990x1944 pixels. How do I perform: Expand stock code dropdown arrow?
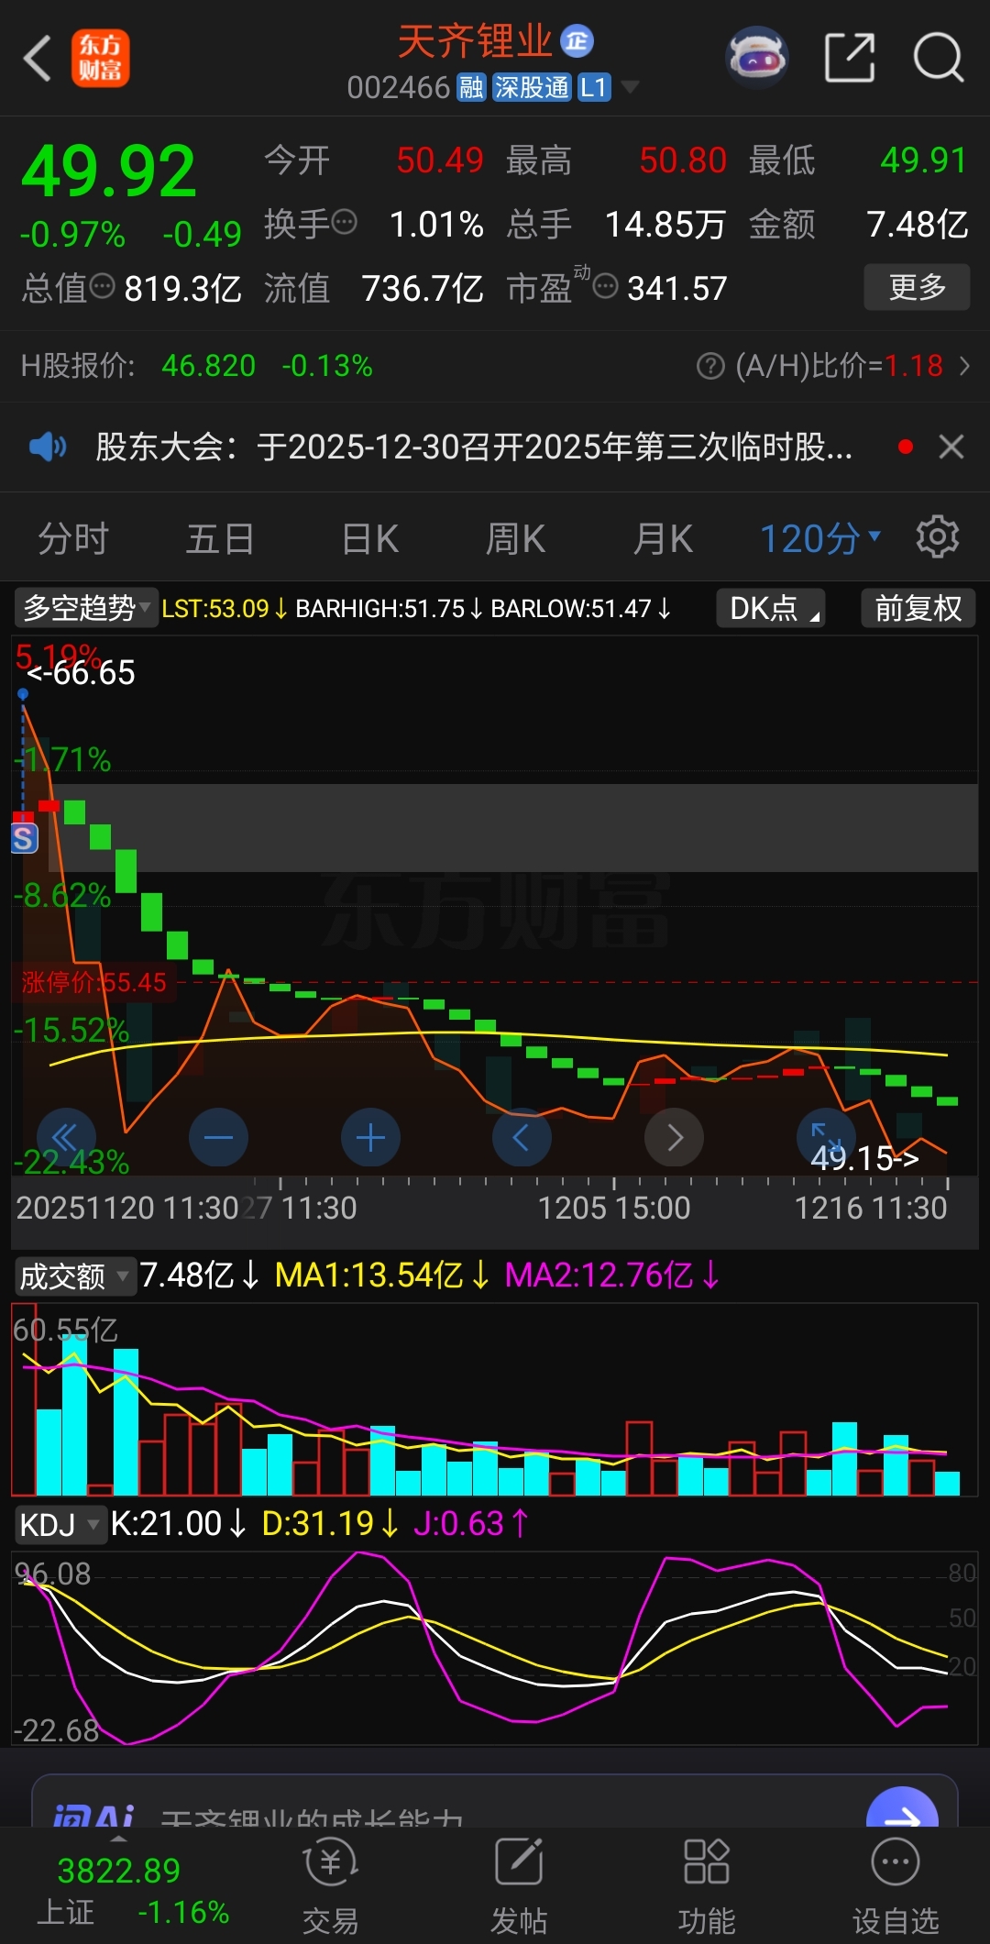(x=630, y=87)
